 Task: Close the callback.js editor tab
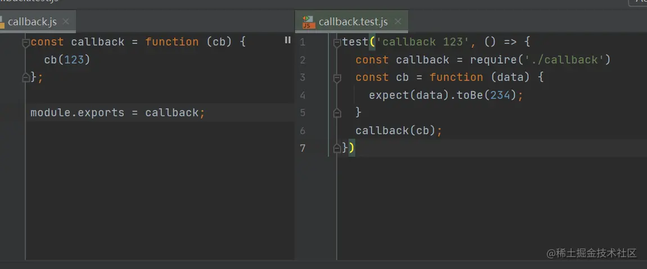click(66, 22)
